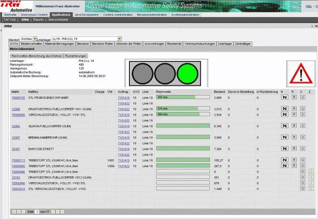Go to next page in table pager

tap(52, 211)
